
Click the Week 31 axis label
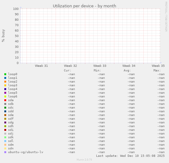coord(41,66)
